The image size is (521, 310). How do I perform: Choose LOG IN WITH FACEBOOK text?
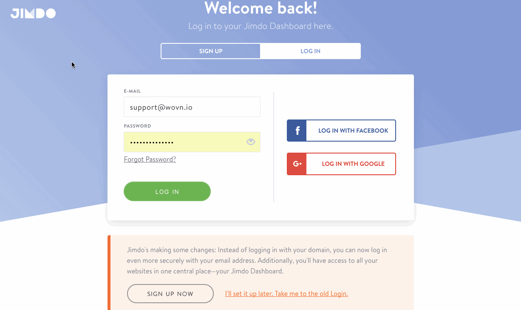click(353, 131)
